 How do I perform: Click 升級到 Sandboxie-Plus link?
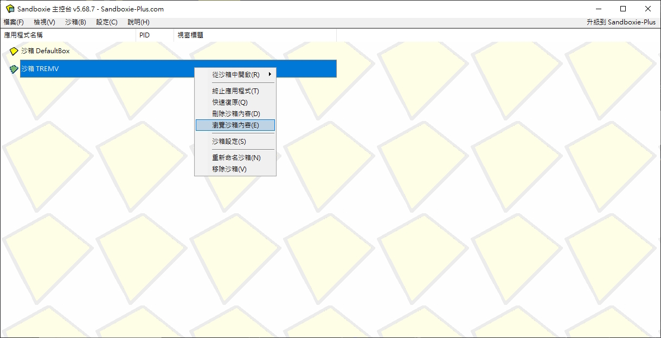click(x=621, y=22)
